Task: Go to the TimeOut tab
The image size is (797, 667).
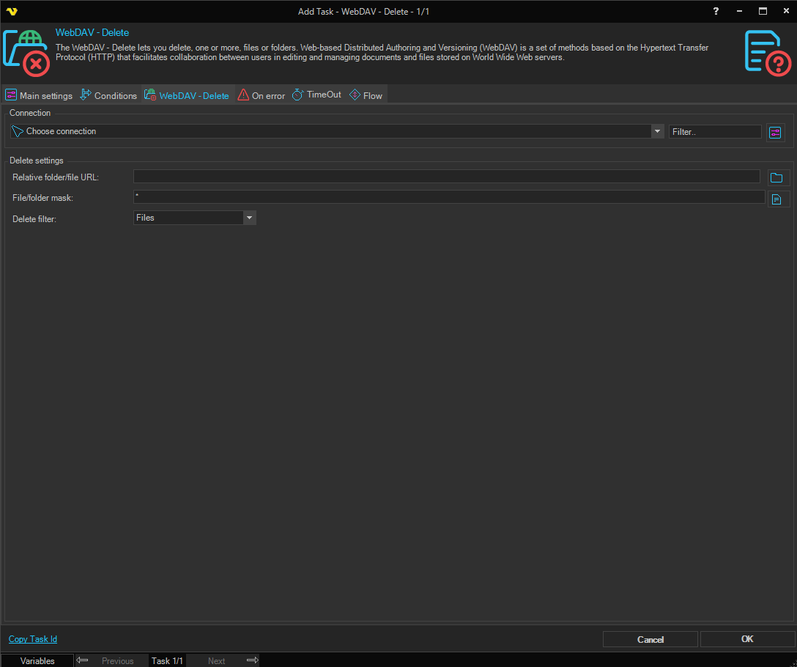Action: tap(316, 95)
